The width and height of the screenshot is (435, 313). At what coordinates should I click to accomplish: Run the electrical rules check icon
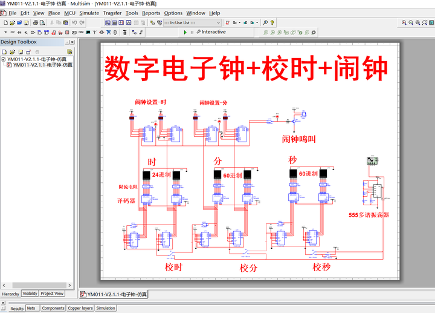tap(228, 23)
